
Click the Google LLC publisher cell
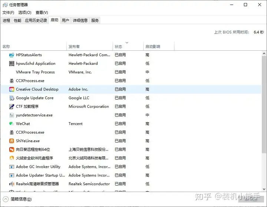[79, 98]
